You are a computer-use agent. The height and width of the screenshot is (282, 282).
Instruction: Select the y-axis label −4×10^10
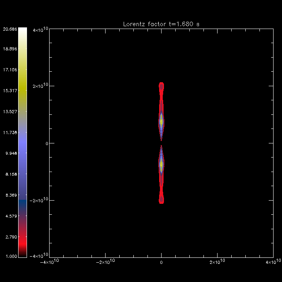point(39,255)
